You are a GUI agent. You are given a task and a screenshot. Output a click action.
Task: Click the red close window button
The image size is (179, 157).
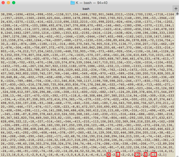(3, 3)
